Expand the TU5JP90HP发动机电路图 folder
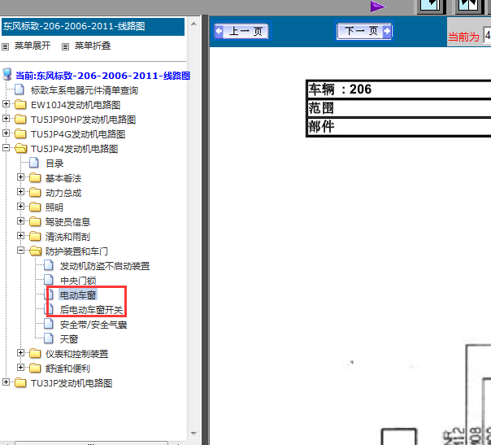Viewport: 491px width, 445px height. coord(6,118)
